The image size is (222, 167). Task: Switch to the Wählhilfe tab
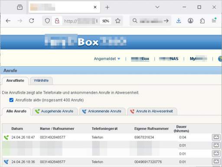point(41,80)
